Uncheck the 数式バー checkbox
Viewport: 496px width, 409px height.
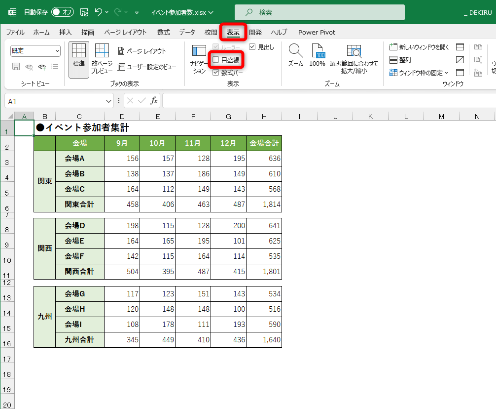(216, 73)
